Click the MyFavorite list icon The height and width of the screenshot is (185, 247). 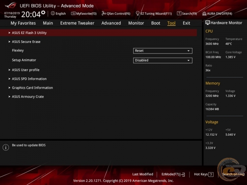(x=73, y=13)
